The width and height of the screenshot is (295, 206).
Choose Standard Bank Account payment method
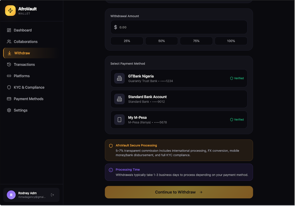pyautogui.click(x=179, y=99)
